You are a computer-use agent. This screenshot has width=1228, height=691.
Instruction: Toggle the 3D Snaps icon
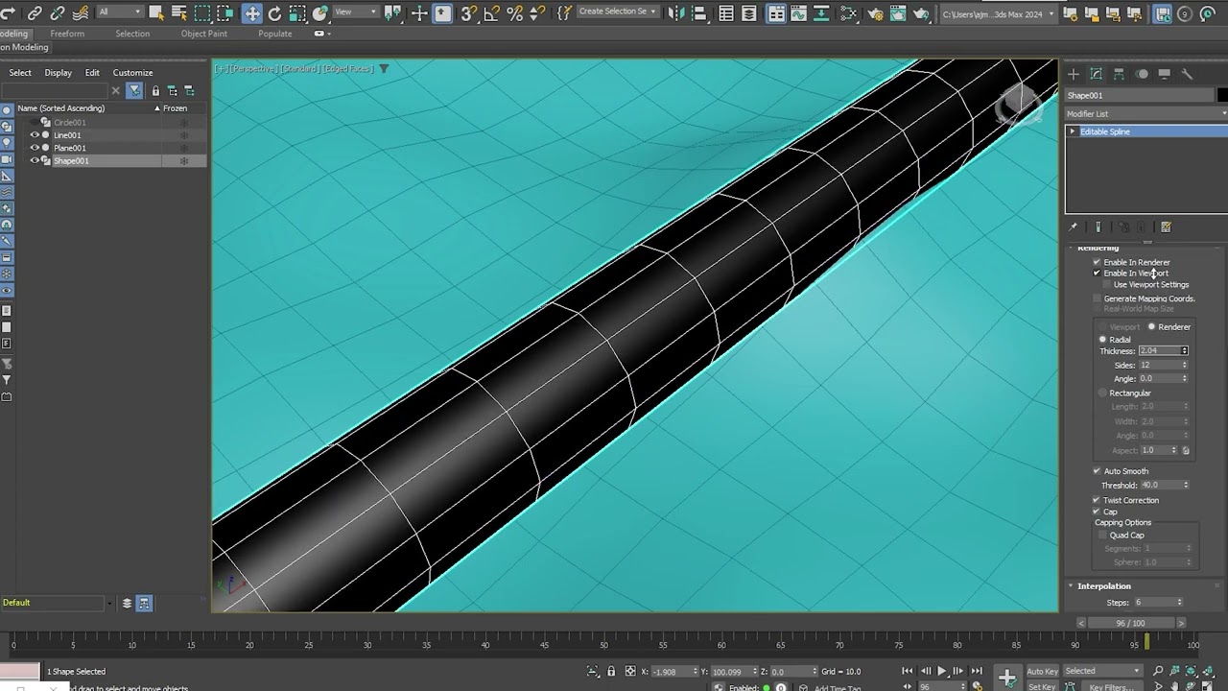tap(468, 13)
